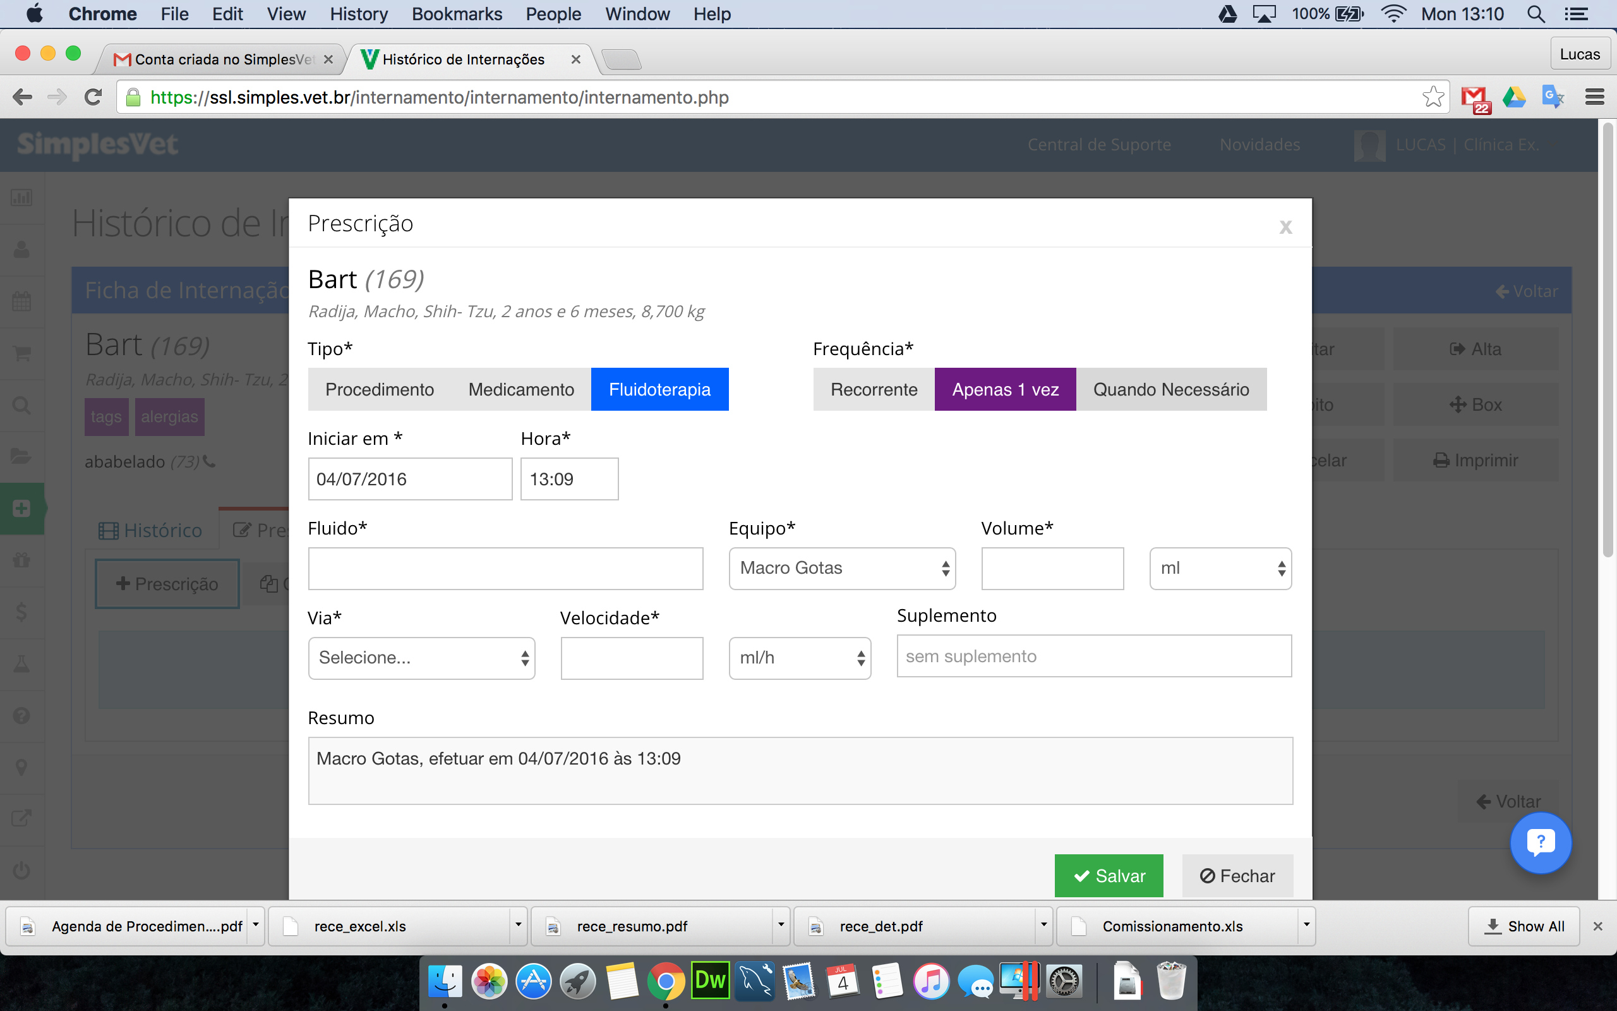Click Fechar to dismiss the dialog
Image resolution: width=1617 pixels, height=1011 pixels.
1237,876
